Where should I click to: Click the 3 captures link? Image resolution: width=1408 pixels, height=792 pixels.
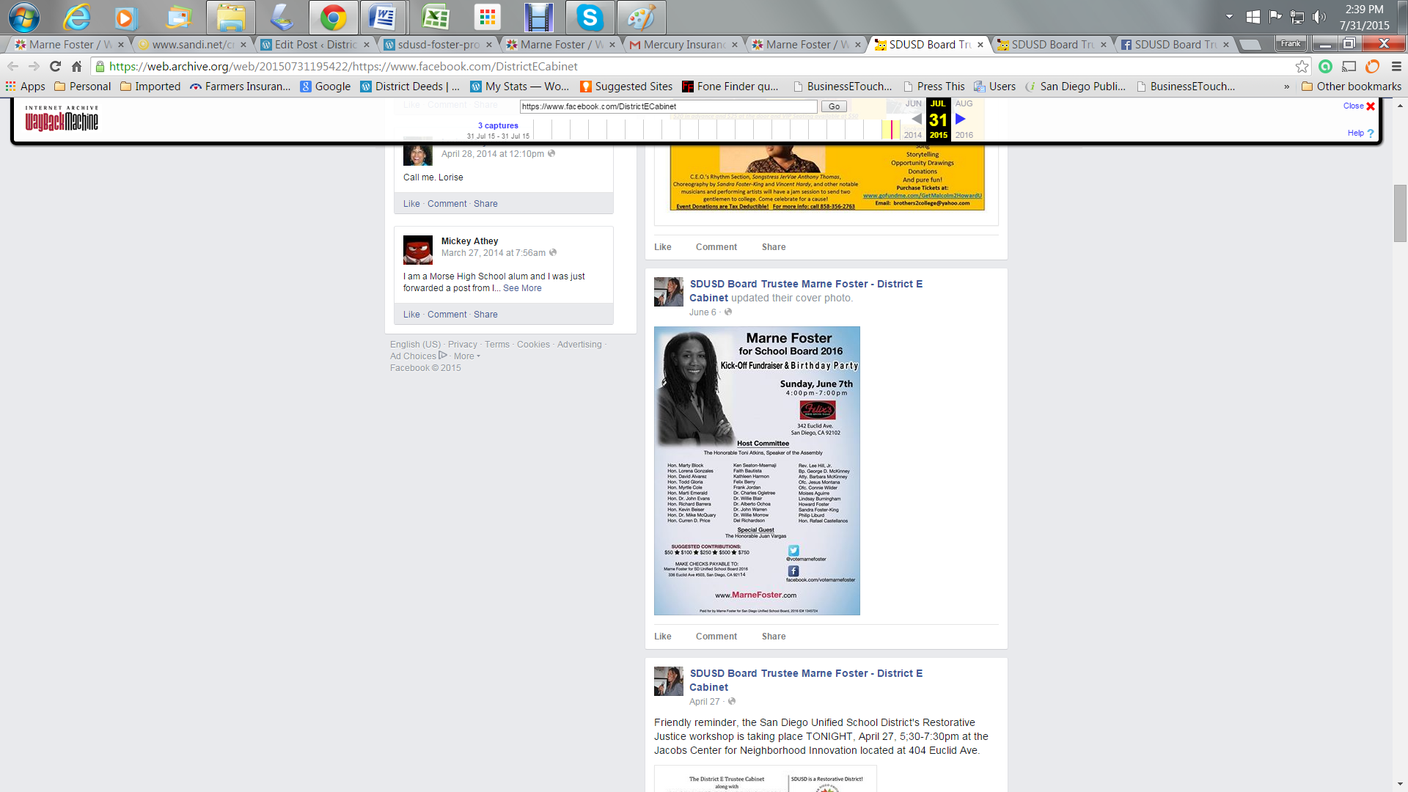pos(498,125)
